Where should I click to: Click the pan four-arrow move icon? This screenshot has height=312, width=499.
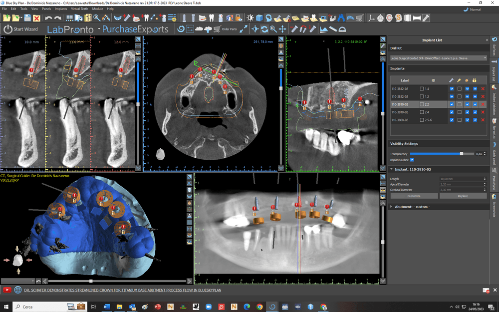(282, 29)
